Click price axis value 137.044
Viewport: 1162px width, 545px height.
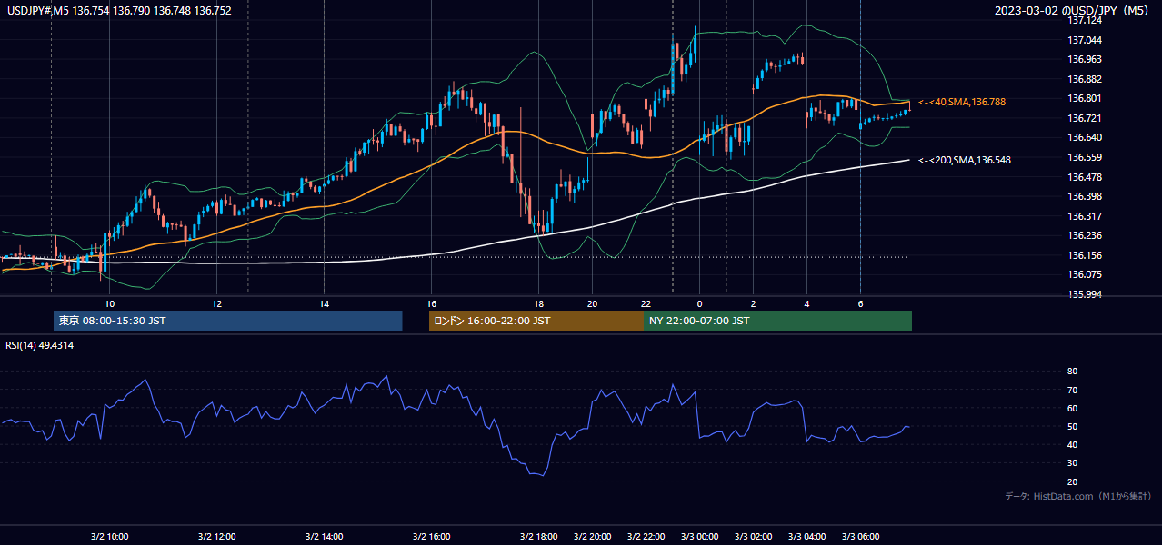tap(1085, 40)
